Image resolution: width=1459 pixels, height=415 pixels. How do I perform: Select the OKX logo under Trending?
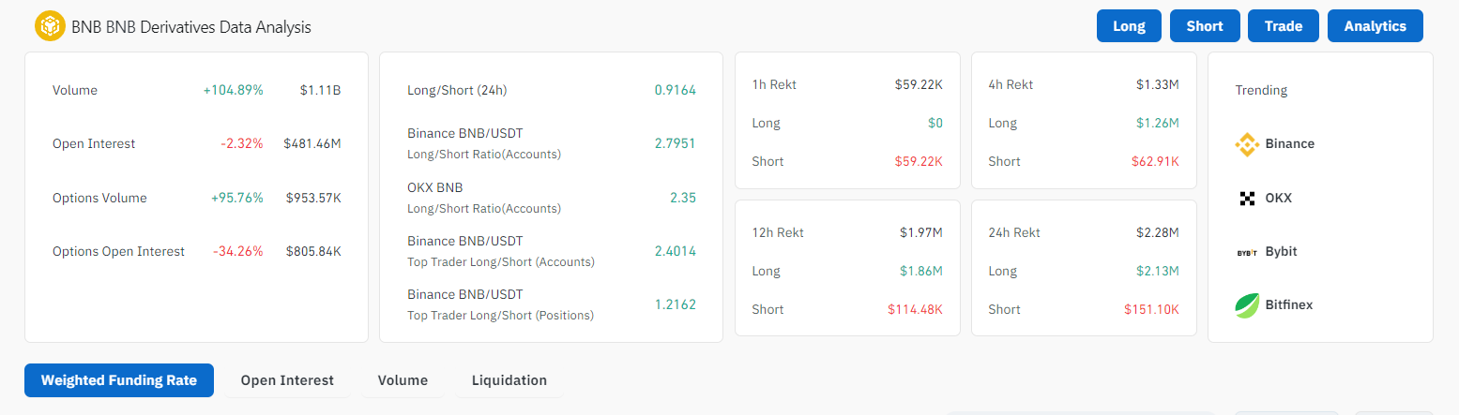(1247, 199)
